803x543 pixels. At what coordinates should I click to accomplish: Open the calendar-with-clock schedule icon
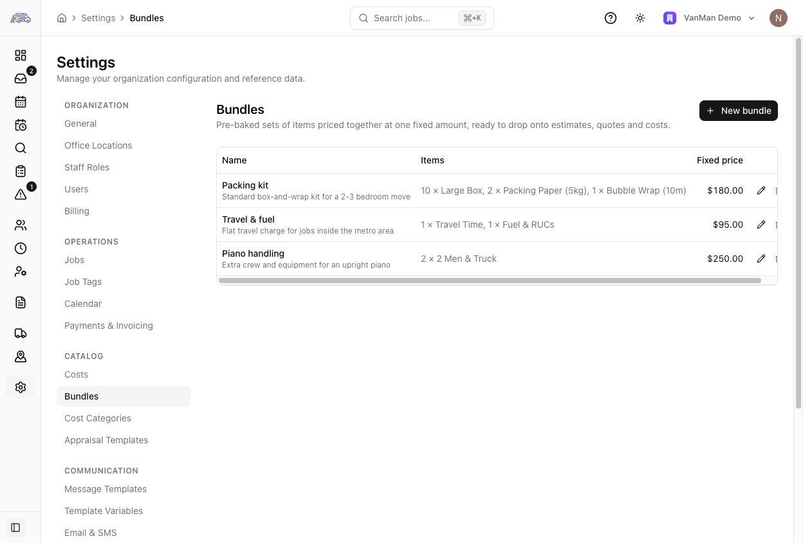(x=21, y=125)
